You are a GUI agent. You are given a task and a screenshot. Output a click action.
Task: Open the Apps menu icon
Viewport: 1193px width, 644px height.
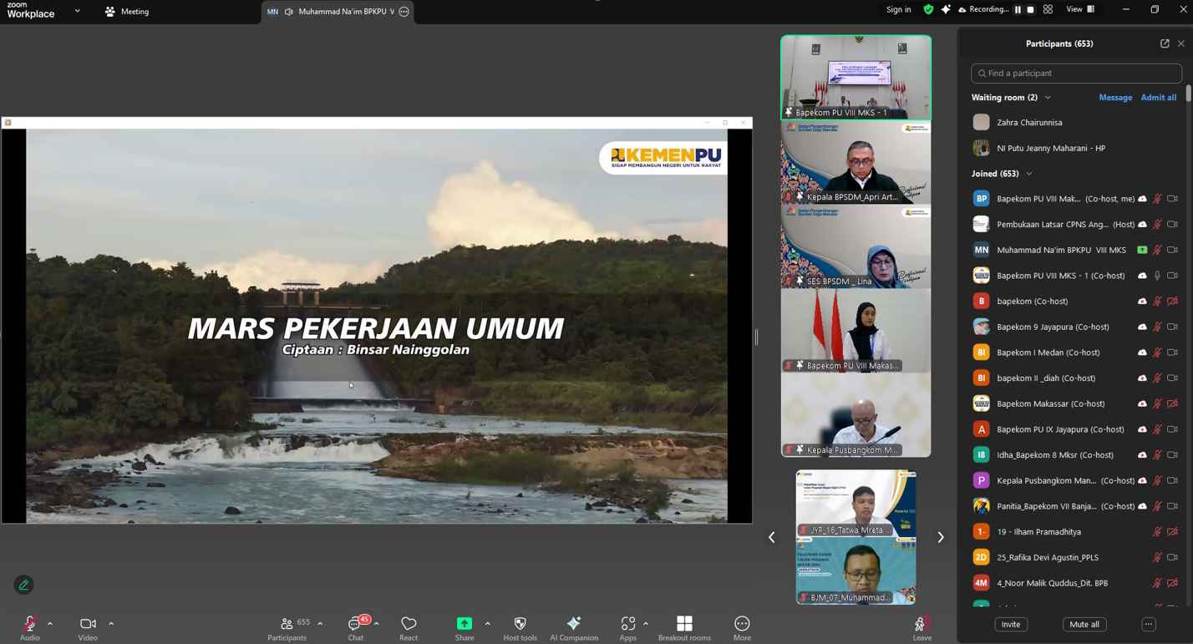(627, 624)
